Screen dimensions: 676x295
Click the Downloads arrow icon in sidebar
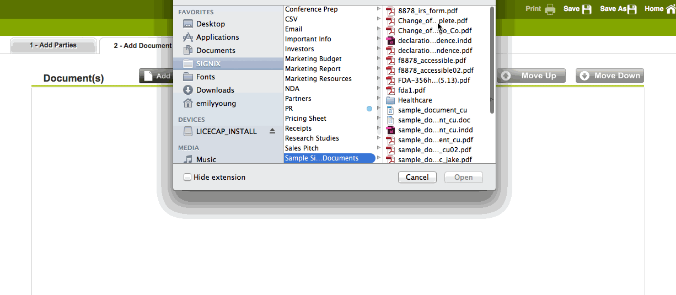188,90
